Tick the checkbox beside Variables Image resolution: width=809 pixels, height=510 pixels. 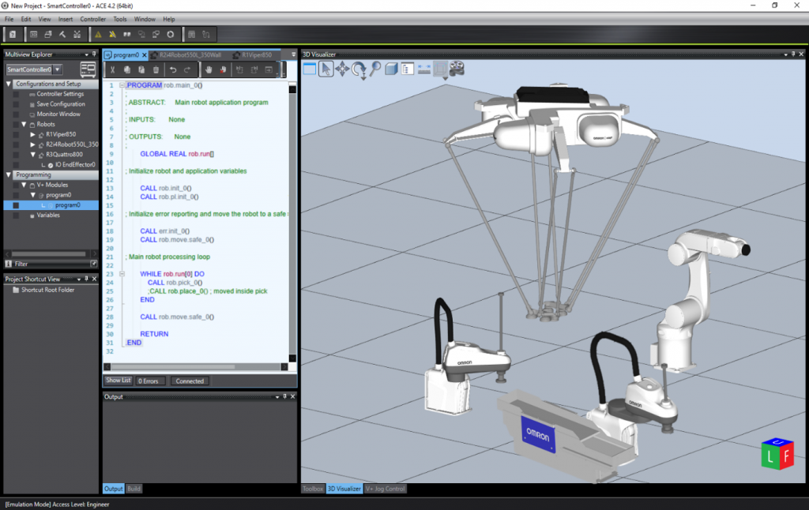(x=16, y=216)
